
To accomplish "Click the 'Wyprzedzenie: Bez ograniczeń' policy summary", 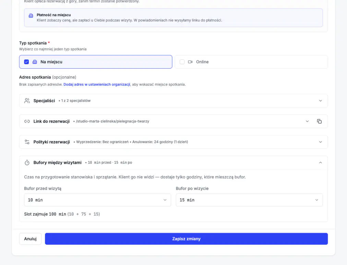I will (102, 142).
